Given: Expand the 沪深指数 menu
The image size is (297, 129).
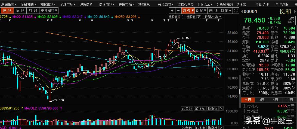Looking at the screenshot, I should click(x=9, y=4).
